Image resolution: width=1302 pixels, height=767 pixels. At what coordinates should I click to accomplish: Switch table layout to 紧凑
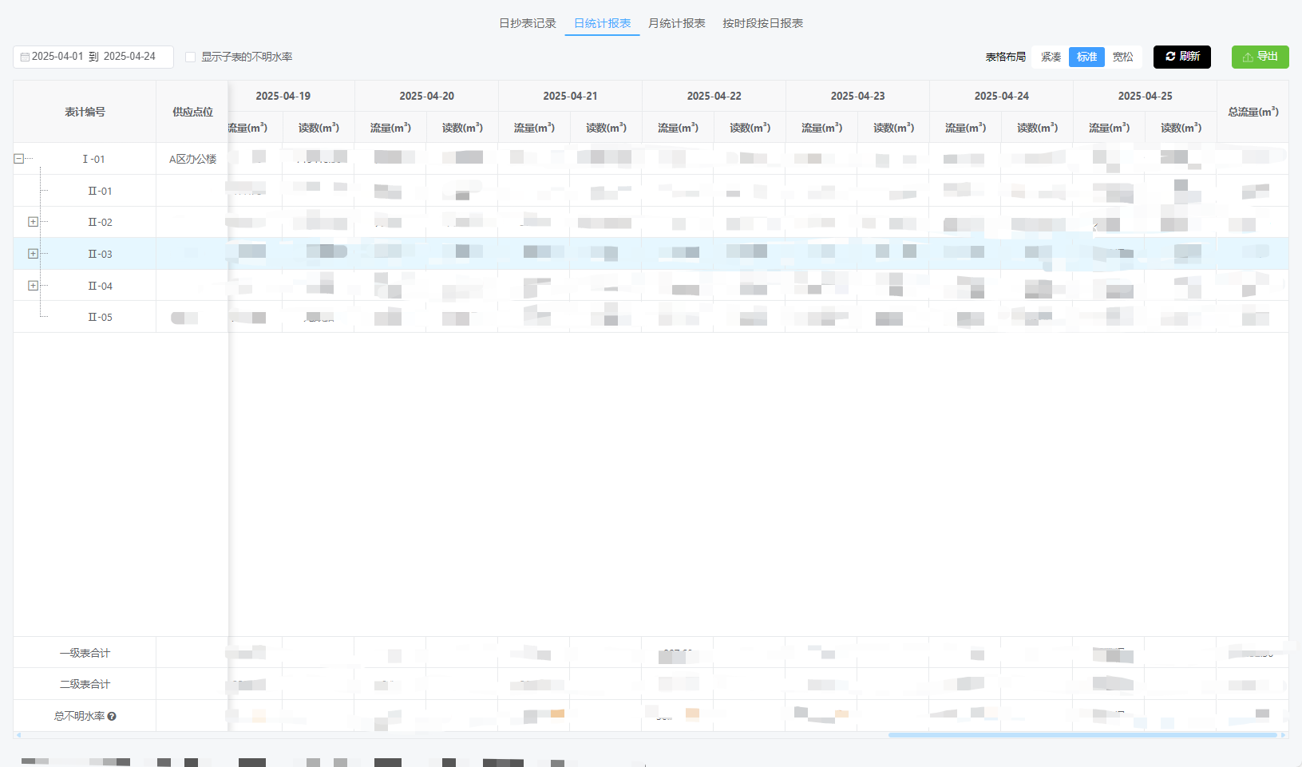tap(1050, 57)
